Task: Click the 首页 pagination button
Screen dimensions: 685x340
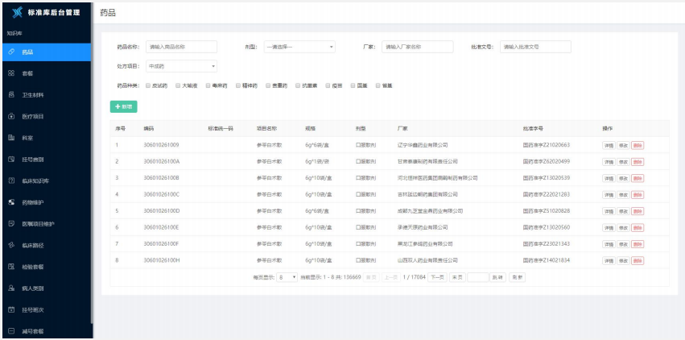Action: tap(371, 277)
